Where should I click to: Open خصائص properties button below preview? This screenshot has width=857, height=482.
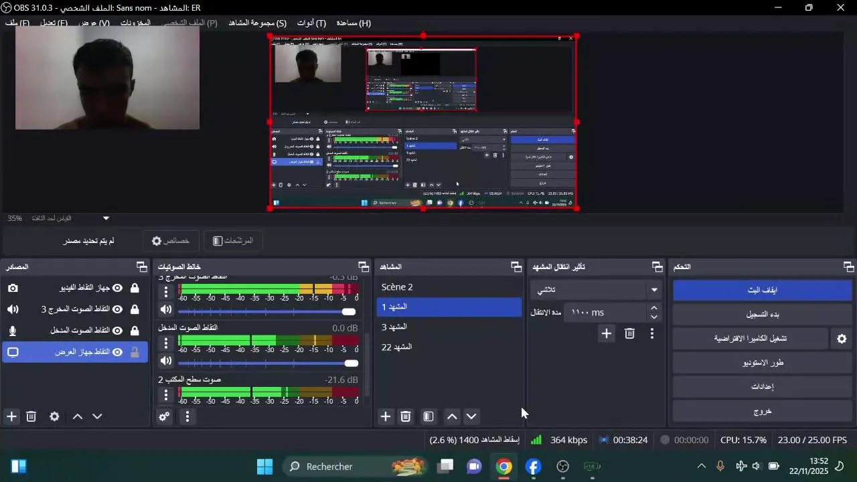point(170,240)
